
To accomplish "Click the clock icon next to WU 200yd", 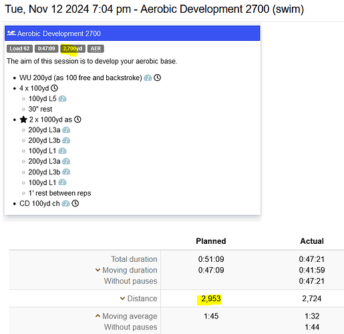I will pos(158,77).
